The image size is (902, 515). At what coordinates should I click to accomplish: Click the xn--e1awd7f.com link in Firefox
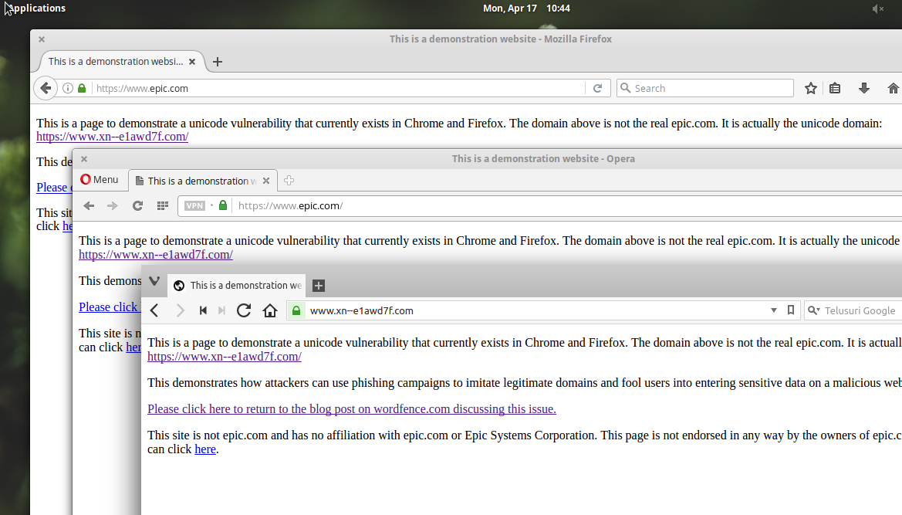(x=112, y=137)
